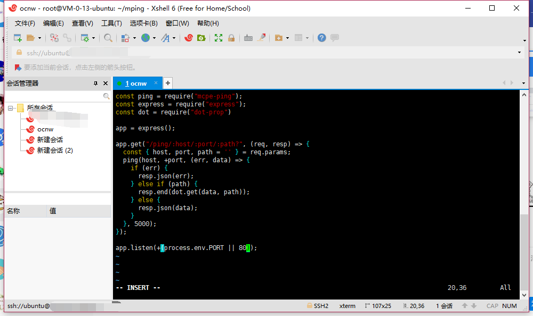
Task: Click the red bookmark flag icon
Action: tap(18, 68)
